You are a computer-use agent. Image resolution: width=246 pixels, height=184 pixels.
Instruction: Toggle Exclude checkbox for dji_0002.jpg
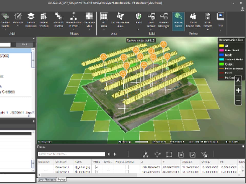tap(108, 172)
